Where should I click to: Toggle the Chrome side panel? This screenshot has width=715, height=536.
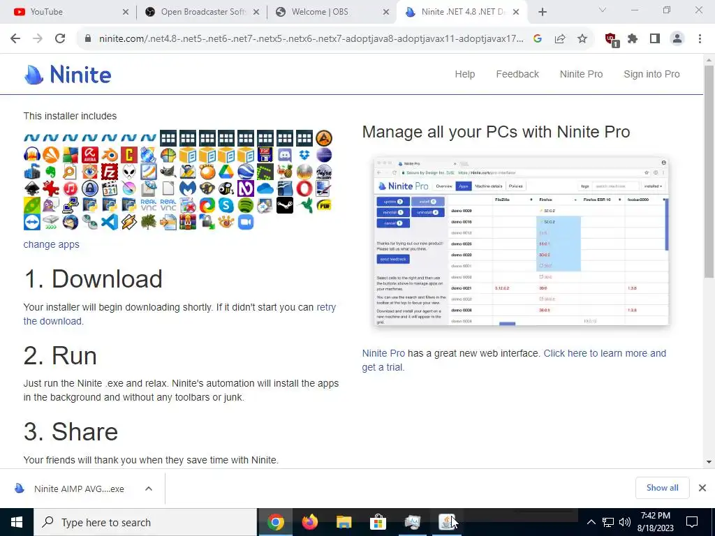(655, 39)
